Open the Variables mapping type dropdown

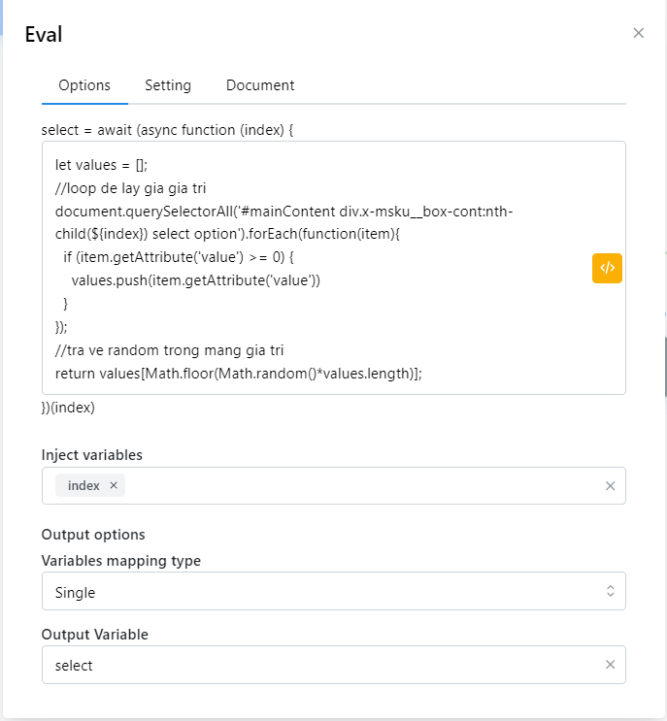[x=320, y=592]
